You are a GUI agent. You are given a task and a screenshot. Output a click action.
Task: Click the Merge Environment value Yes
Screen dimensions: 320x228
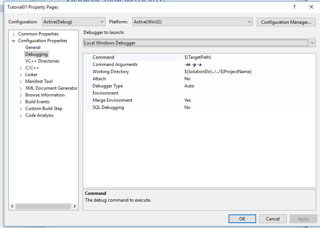(x=187, y=100)
